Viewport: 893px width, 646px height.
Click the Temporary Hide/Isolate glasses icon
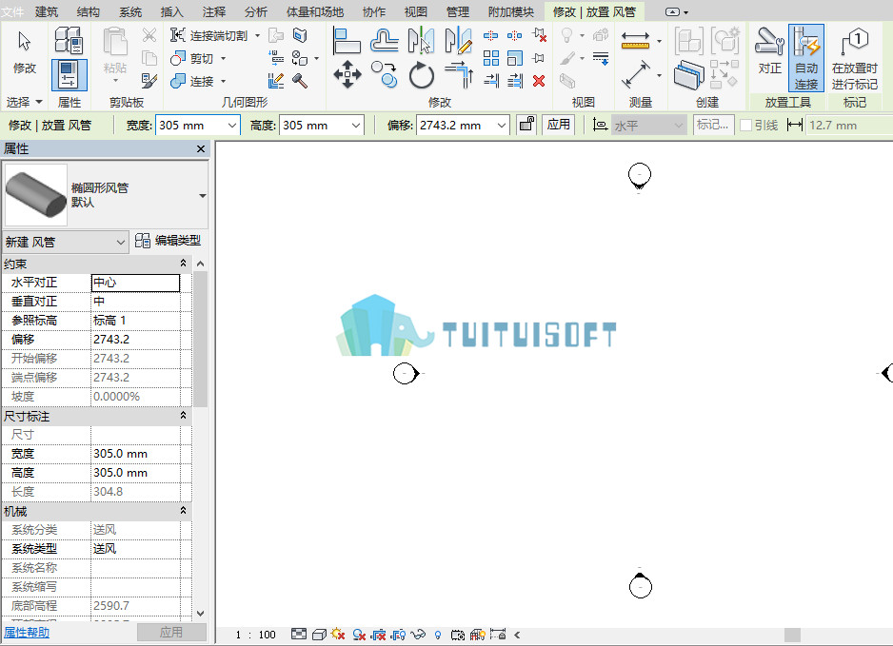pyautogui.click(x=418, y=634)
